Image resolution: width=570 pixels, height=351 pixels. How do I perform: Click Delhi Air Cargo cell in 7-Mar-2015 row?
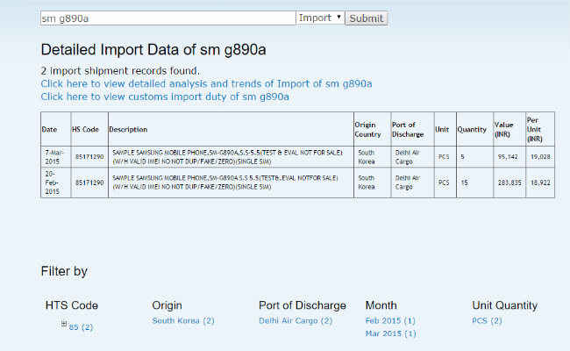pyautogui.click(x=413, y=157)
